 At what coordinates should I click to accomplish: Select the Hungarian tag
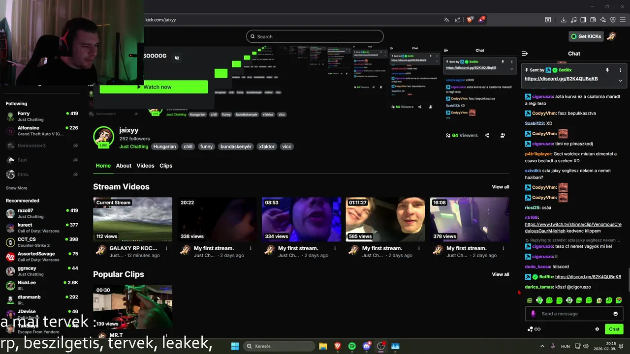point(164,147)
